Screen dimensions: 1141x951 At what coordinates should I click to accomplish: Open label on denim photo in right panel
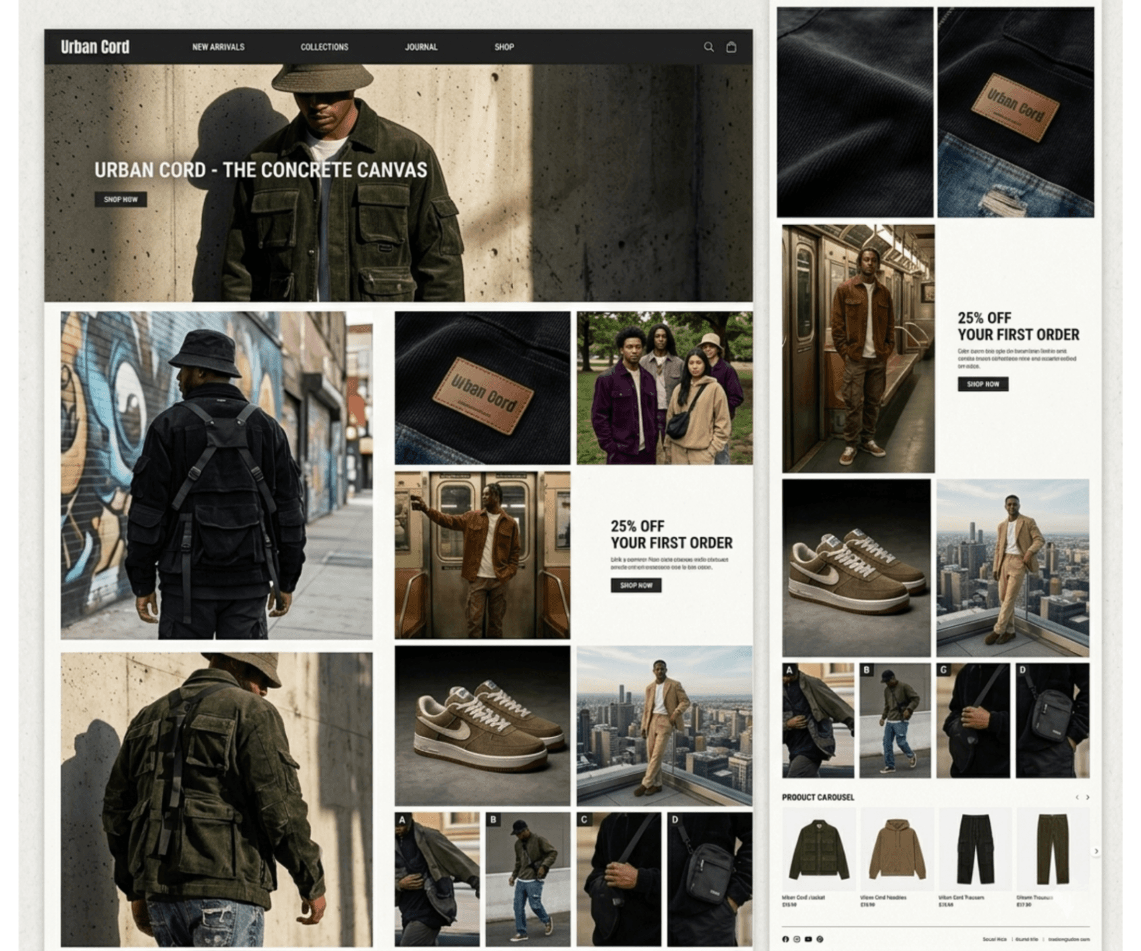[x=1016, y=112]
